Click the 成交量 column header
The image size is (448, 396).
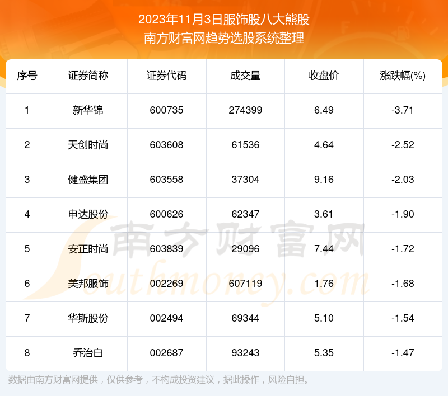coord(245,76)
